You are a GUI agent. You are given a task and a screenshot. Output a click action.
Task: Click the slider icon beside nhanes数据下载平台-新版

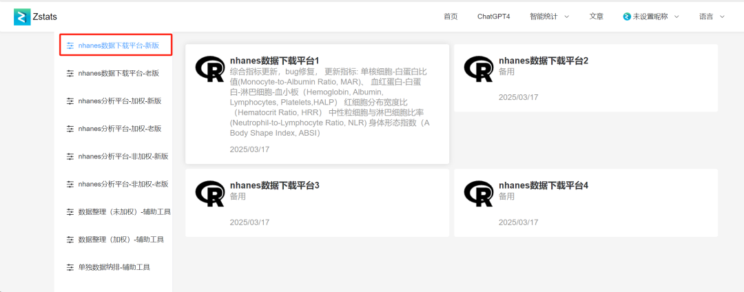click(x=70, y=45)
